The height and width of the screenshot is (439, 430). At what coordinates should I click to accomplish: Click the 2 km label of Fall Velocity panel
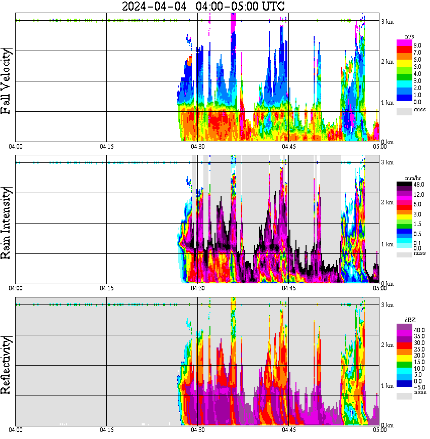point(388,62)
